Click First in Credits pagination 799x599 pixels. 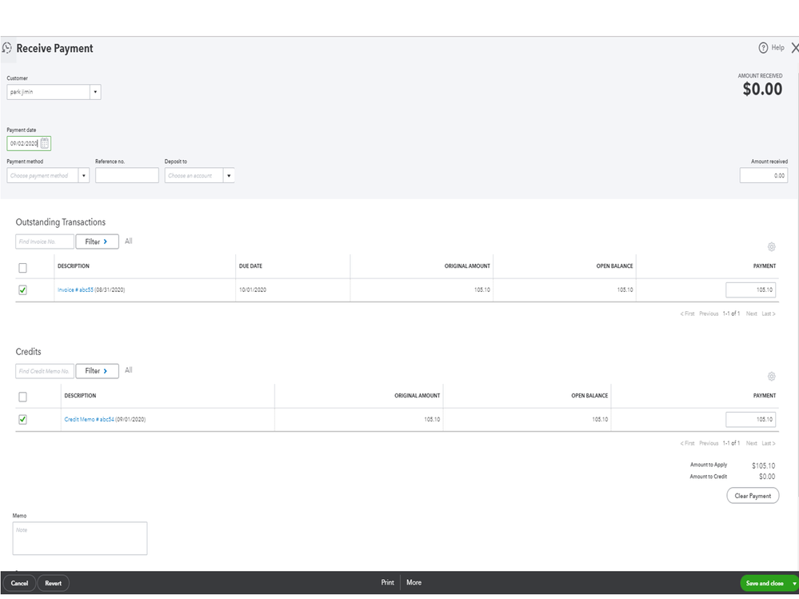(687, 444)
